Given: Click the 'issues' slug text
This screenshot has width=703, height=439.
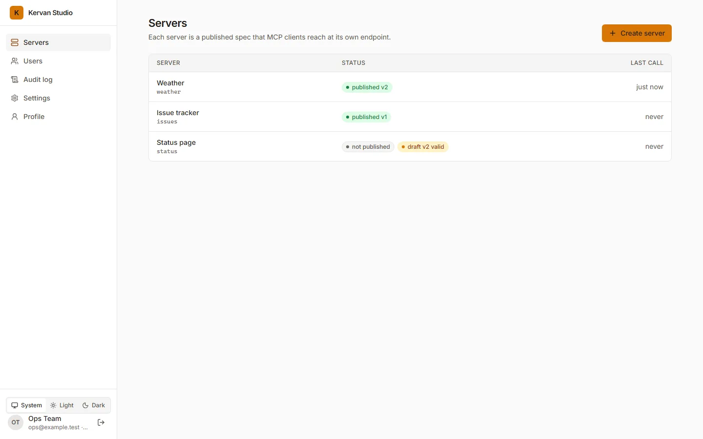Looking at the screenshot, I should (x=167, y=122).
